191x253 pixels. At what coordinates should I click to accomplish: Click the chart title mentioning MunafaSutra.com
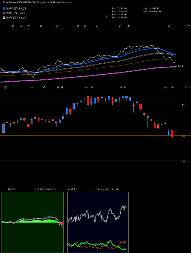37,2
